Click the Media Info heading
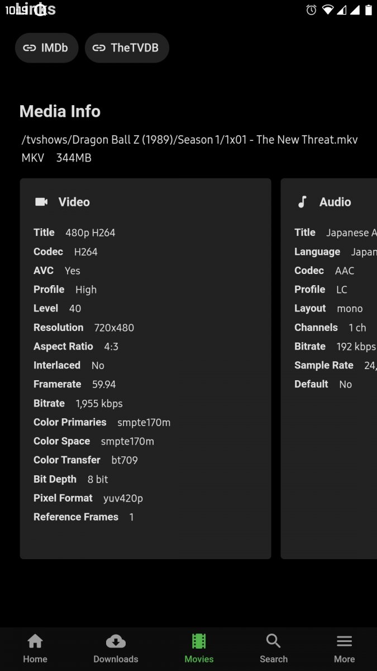The height and width of the screenshot is (671, 377). (60, 111)
